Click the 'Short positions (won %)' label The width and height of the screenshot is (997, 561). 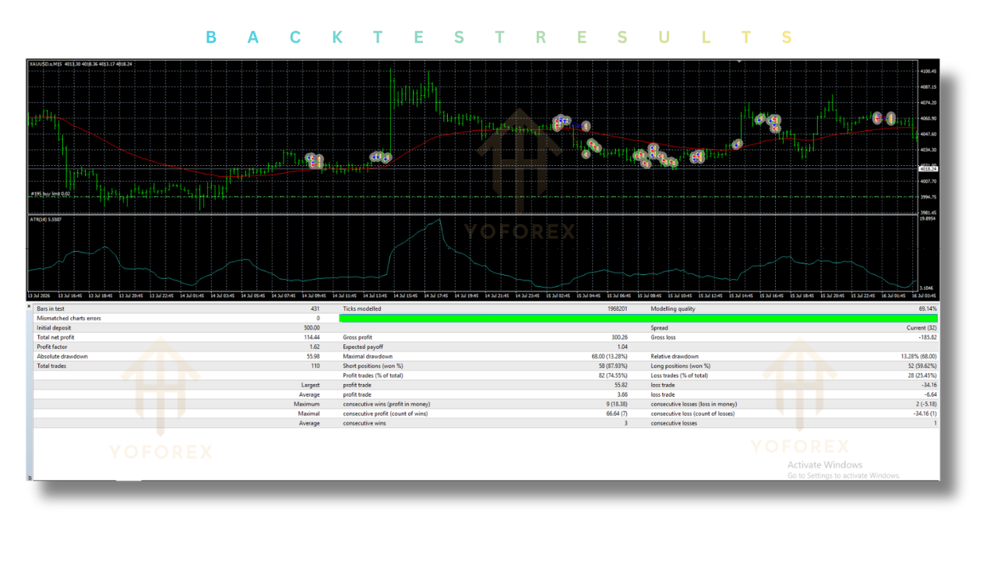(373, 365)
